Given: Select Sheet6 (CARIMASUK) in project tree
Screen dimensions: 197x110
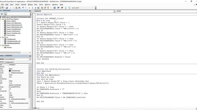Looking at the screenshot, I should pos(13,31).
